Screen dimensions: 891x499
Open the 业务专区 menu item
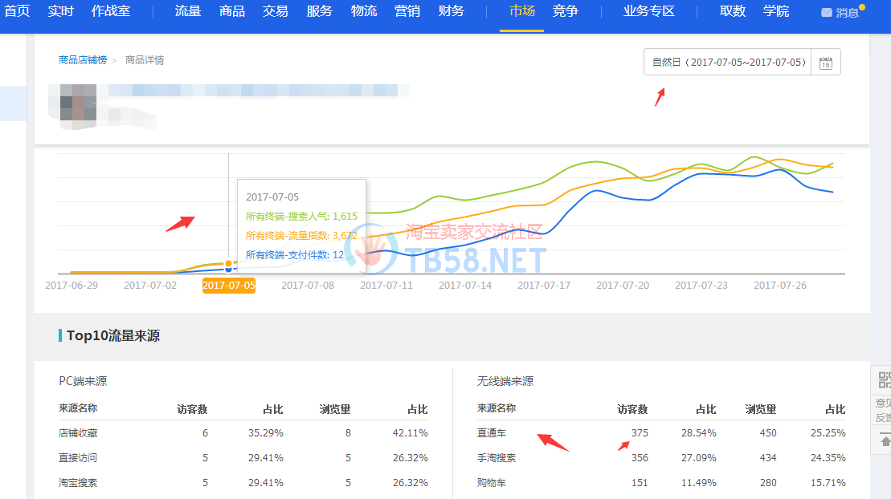pyautogui.click(x=649, y=11)
